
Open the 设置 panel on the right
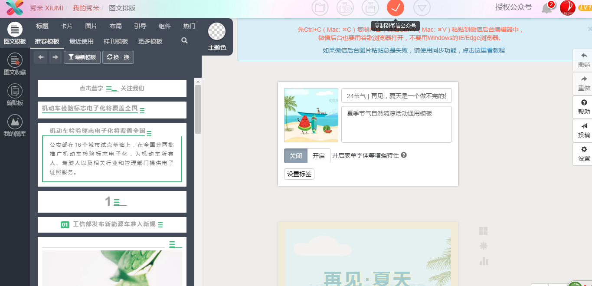coord(583,153)
